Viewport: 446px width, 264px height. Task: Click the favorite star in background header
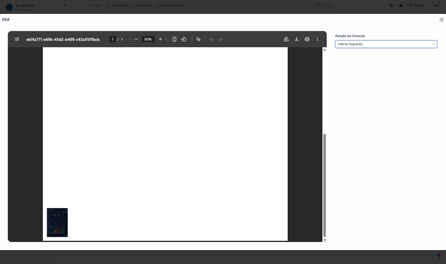click(330, 5)
